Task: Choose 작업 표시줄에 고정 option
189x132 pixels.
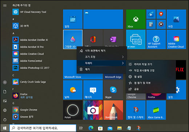Action: [151, 70]
